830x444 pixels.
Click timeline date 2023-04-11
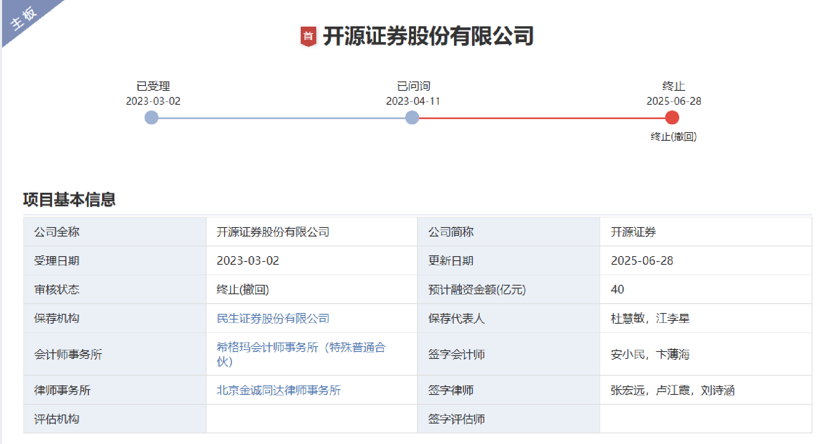pos(413,101)
